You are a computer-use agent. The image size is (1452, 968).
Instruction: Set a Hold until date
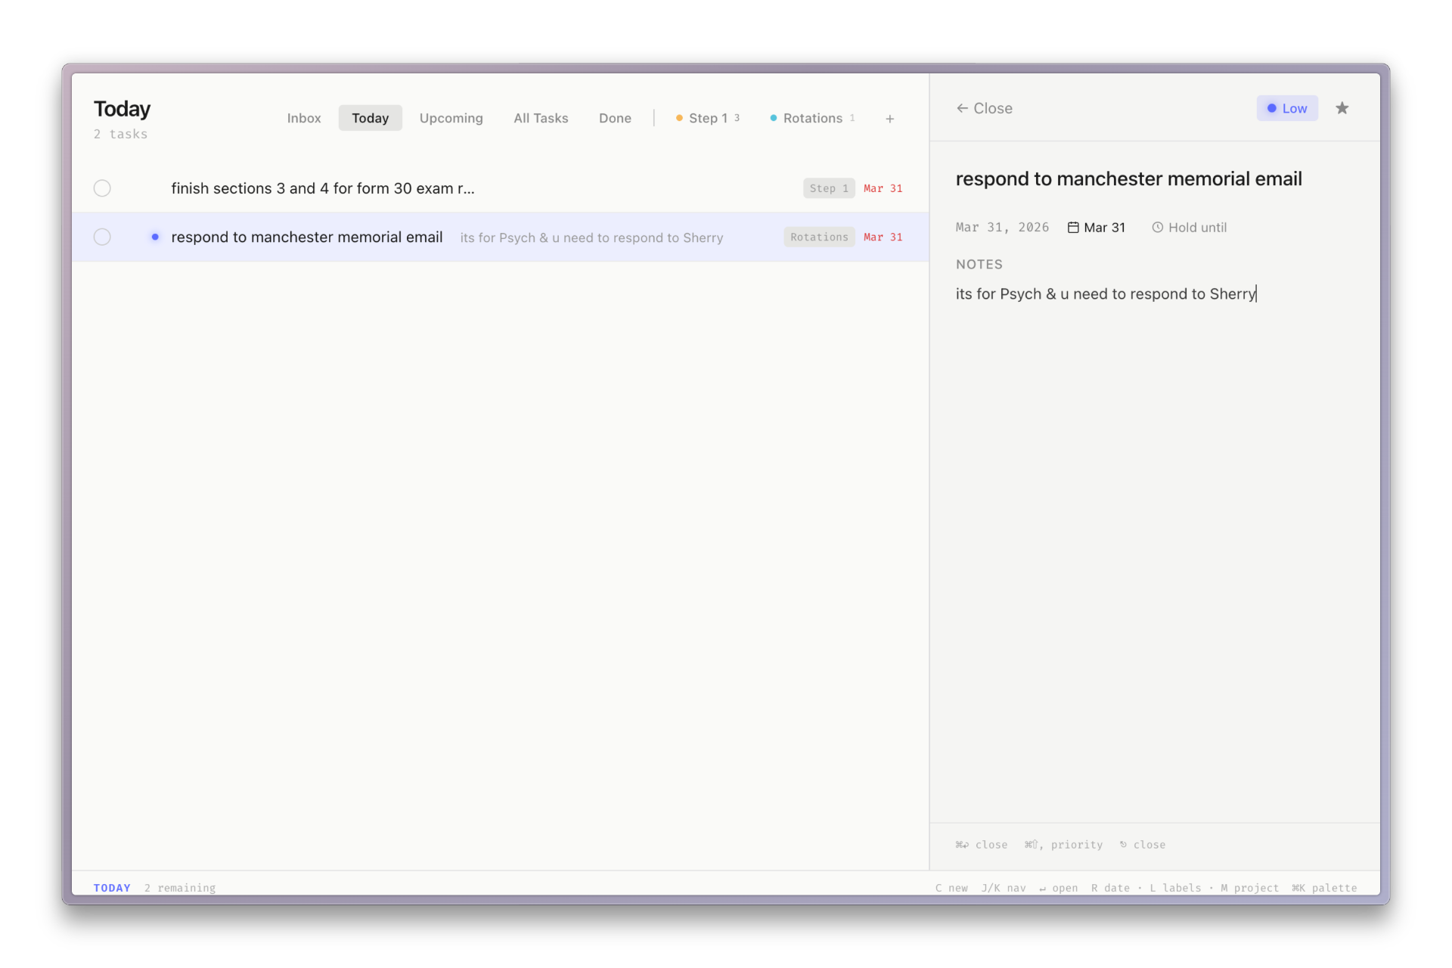pyautogui.click(x=1189, y=228)
